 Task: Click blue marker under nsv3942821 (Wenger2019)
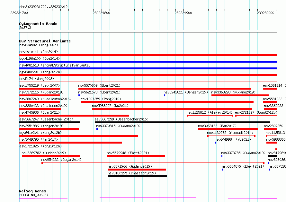(x=164, y=95)
